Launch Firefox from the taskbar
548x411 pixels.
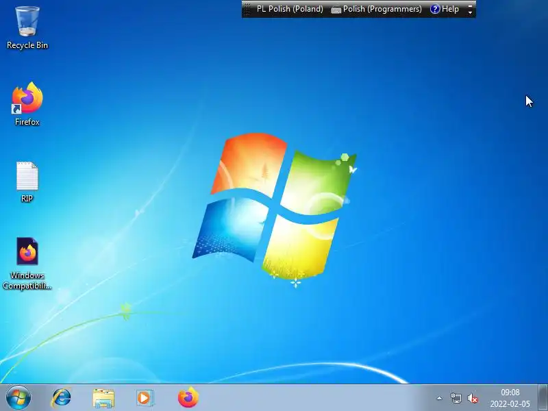point(188,397)
